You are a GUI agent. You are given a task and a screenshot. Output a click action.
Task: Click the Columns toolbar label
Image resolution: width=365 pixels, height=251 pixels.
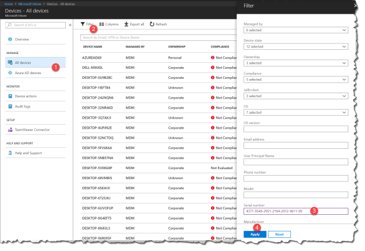tap(112, 24)
